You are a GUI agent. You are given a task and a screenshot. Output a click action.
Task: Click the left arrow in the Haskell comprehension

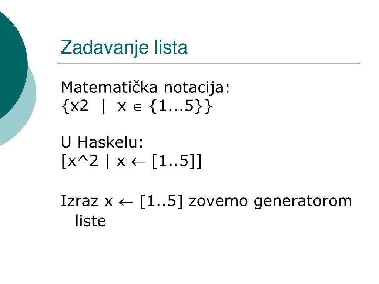[x=138, y=162]
